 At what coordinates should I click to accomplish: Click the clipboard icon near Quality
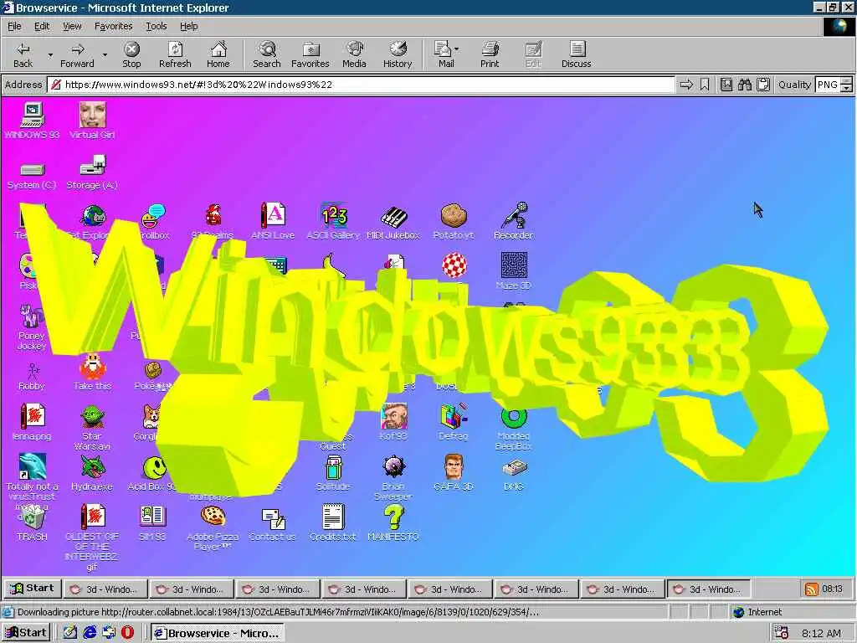[x=763, y=85]
